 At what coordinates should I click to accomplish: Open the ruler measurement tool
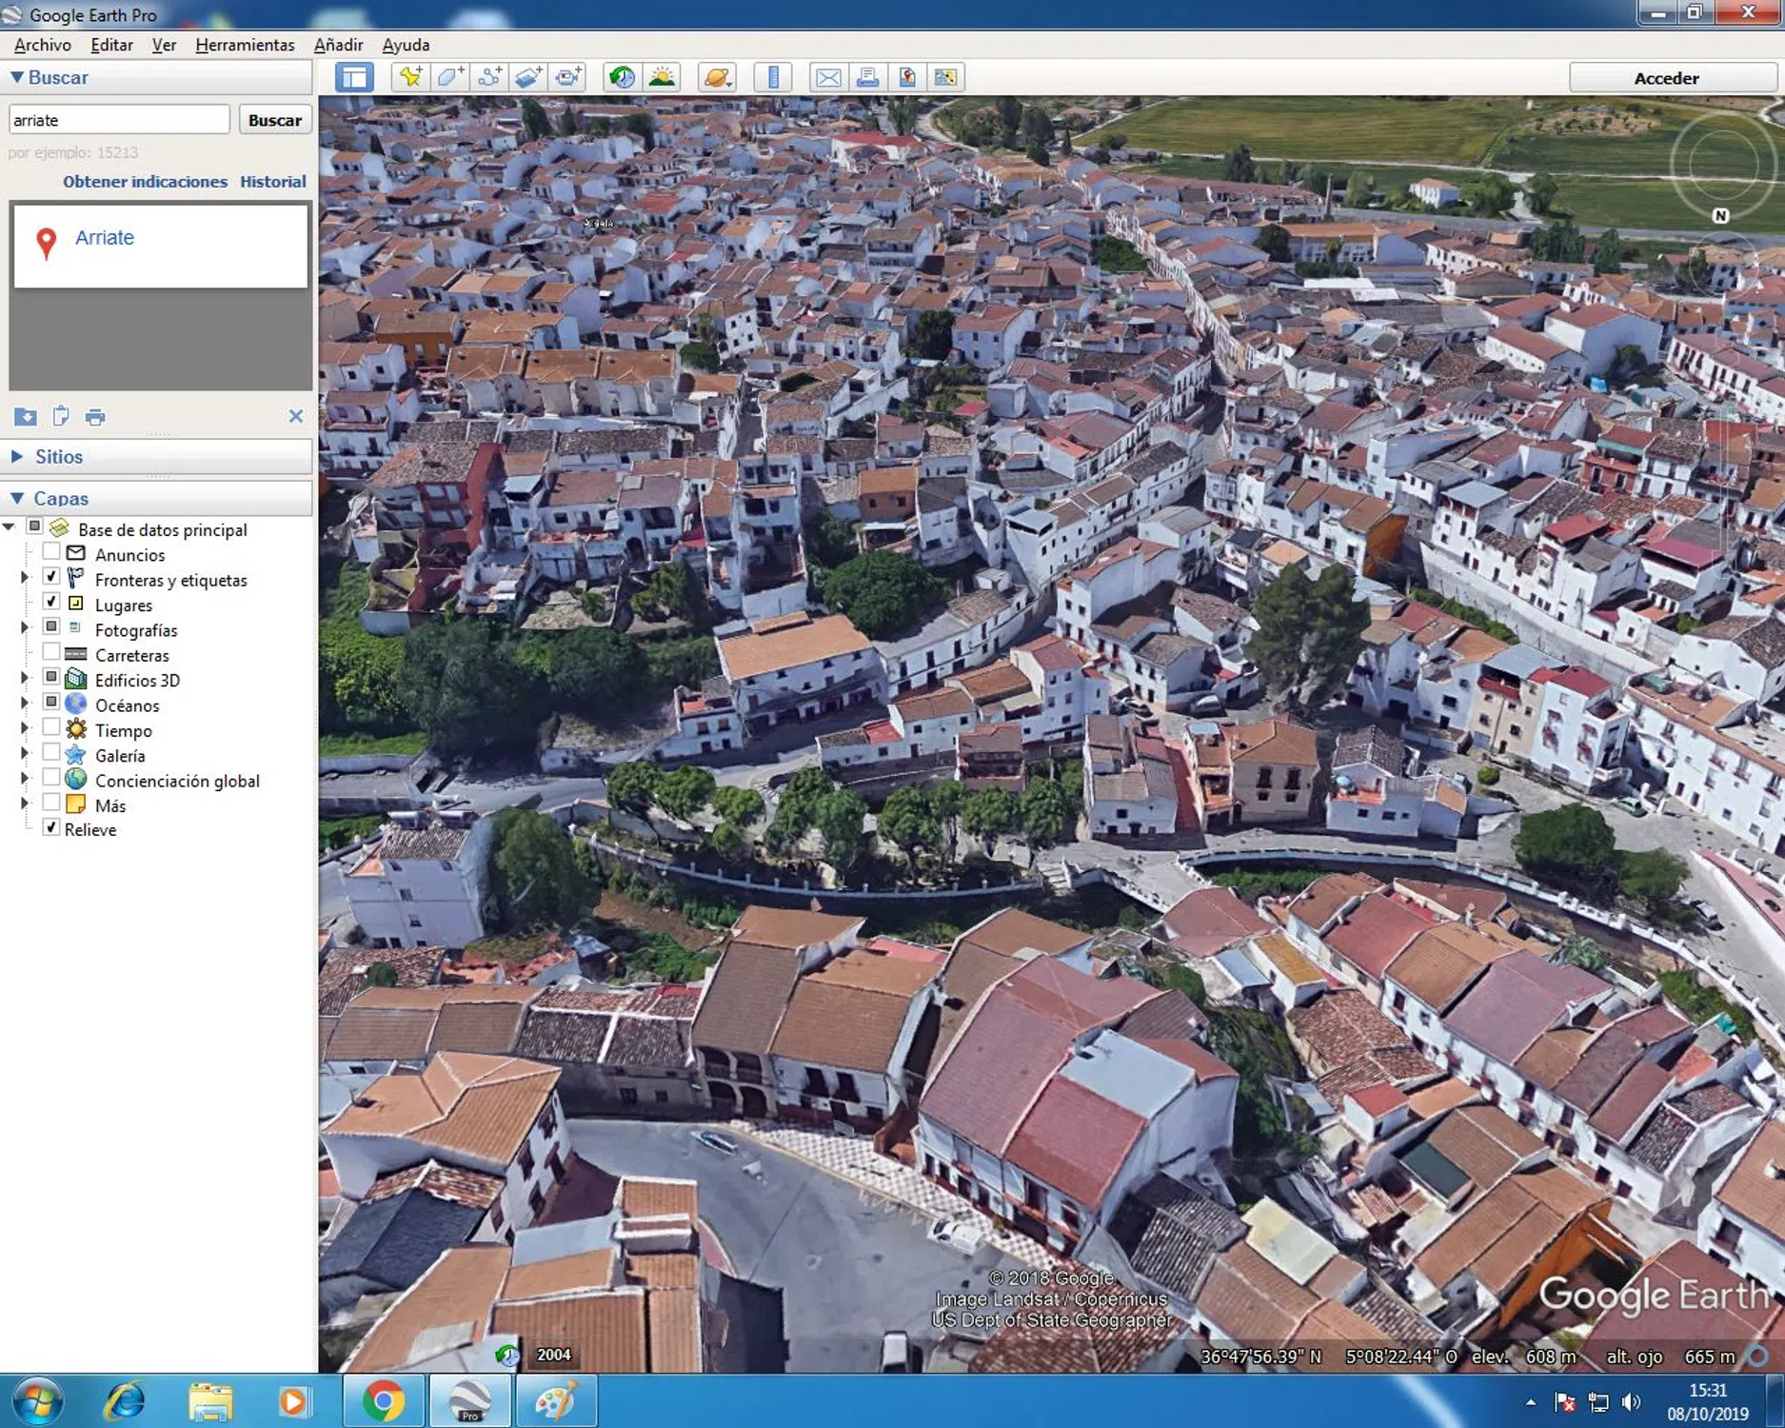[x=773, y=77]
